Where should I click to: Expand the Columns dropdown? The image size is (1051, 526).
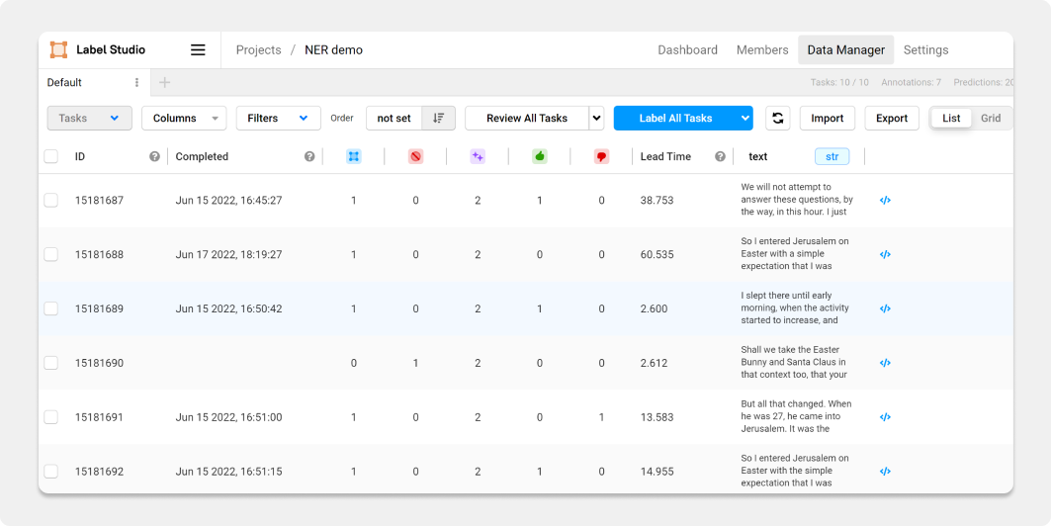(x=184, y=119)
